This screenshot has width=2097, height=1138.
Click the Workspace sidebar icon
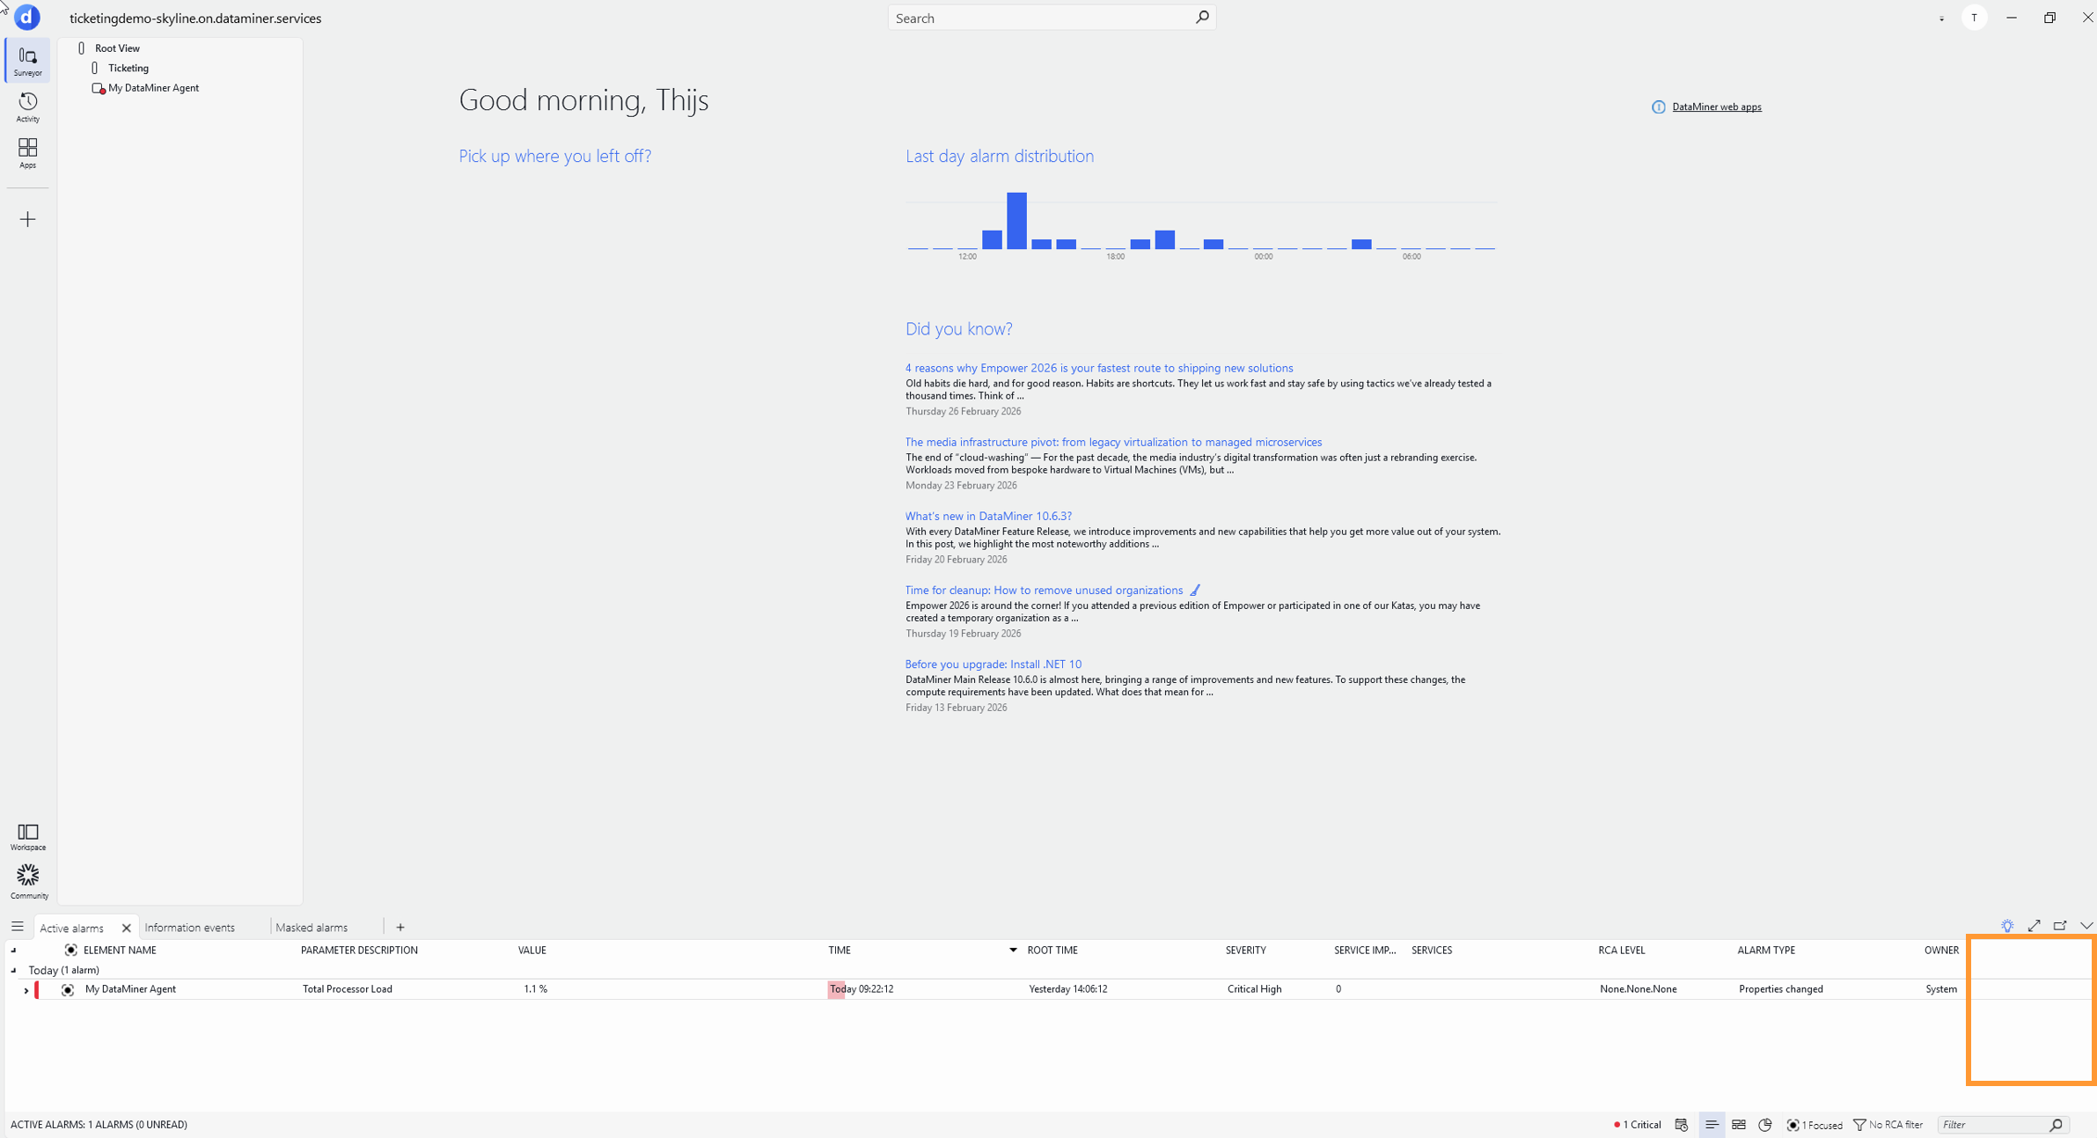27,836
